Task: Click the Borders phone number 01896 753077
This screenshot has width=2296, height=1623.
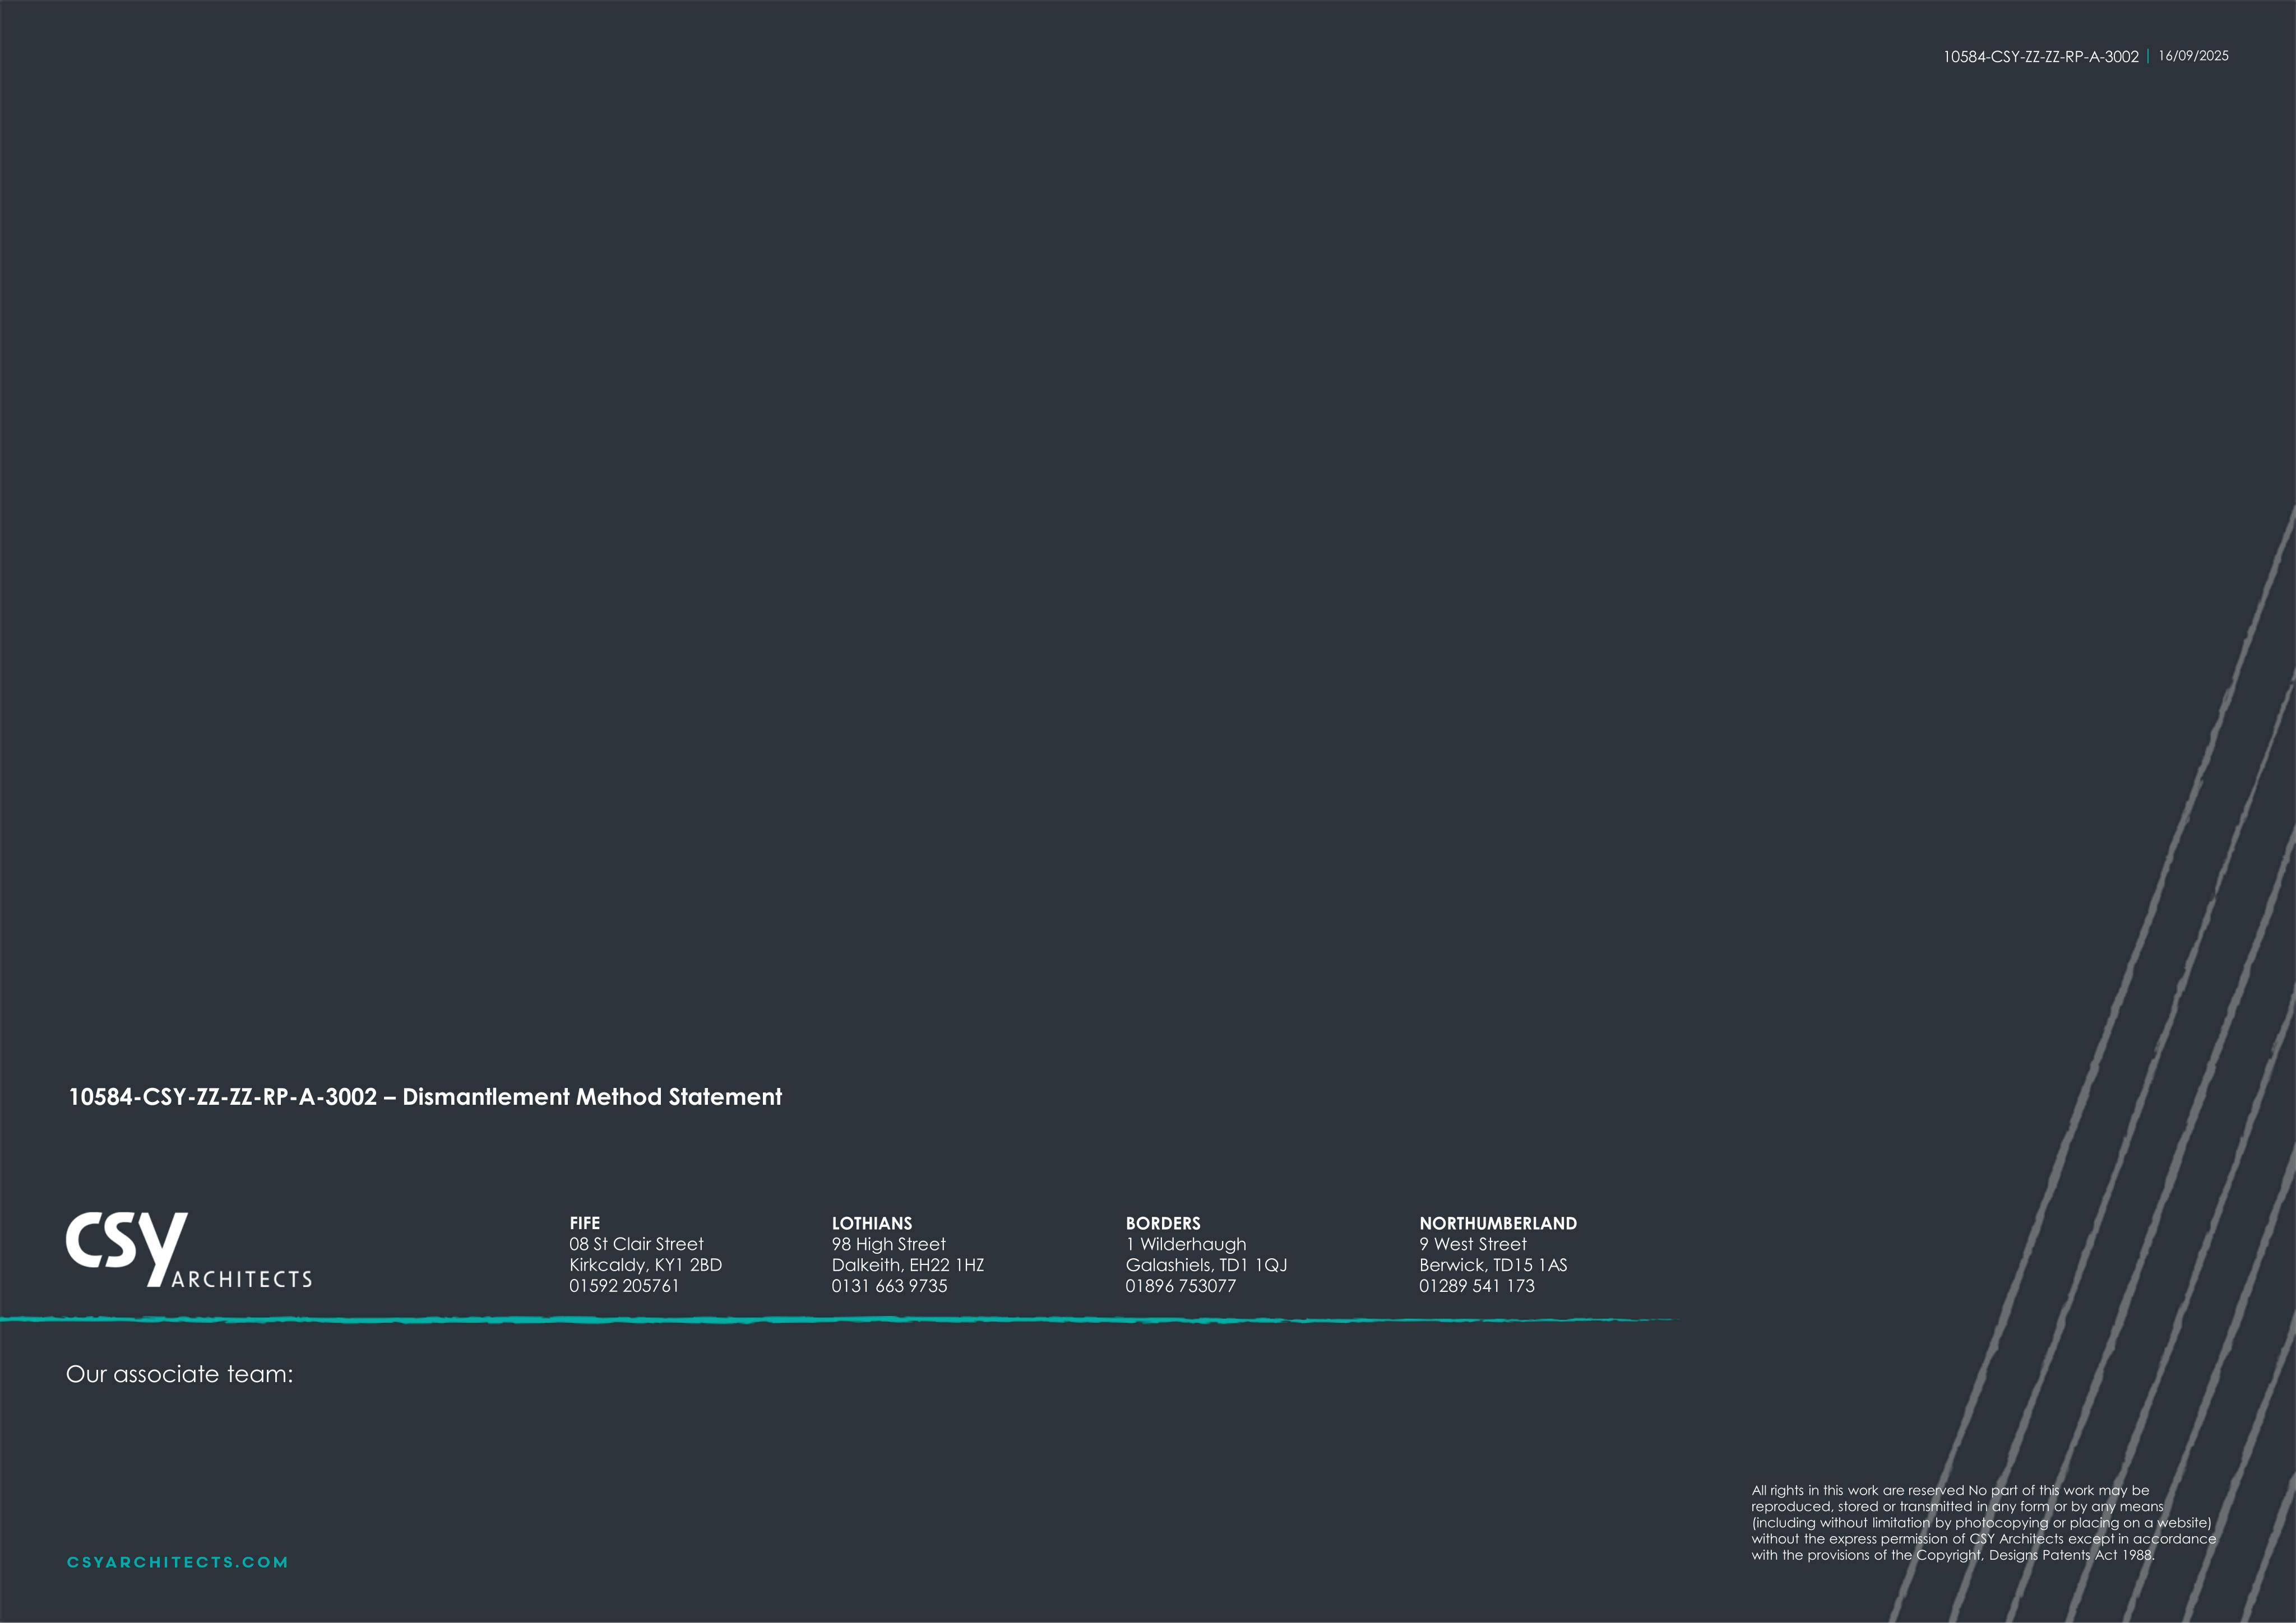Action: point(1181,1286)
